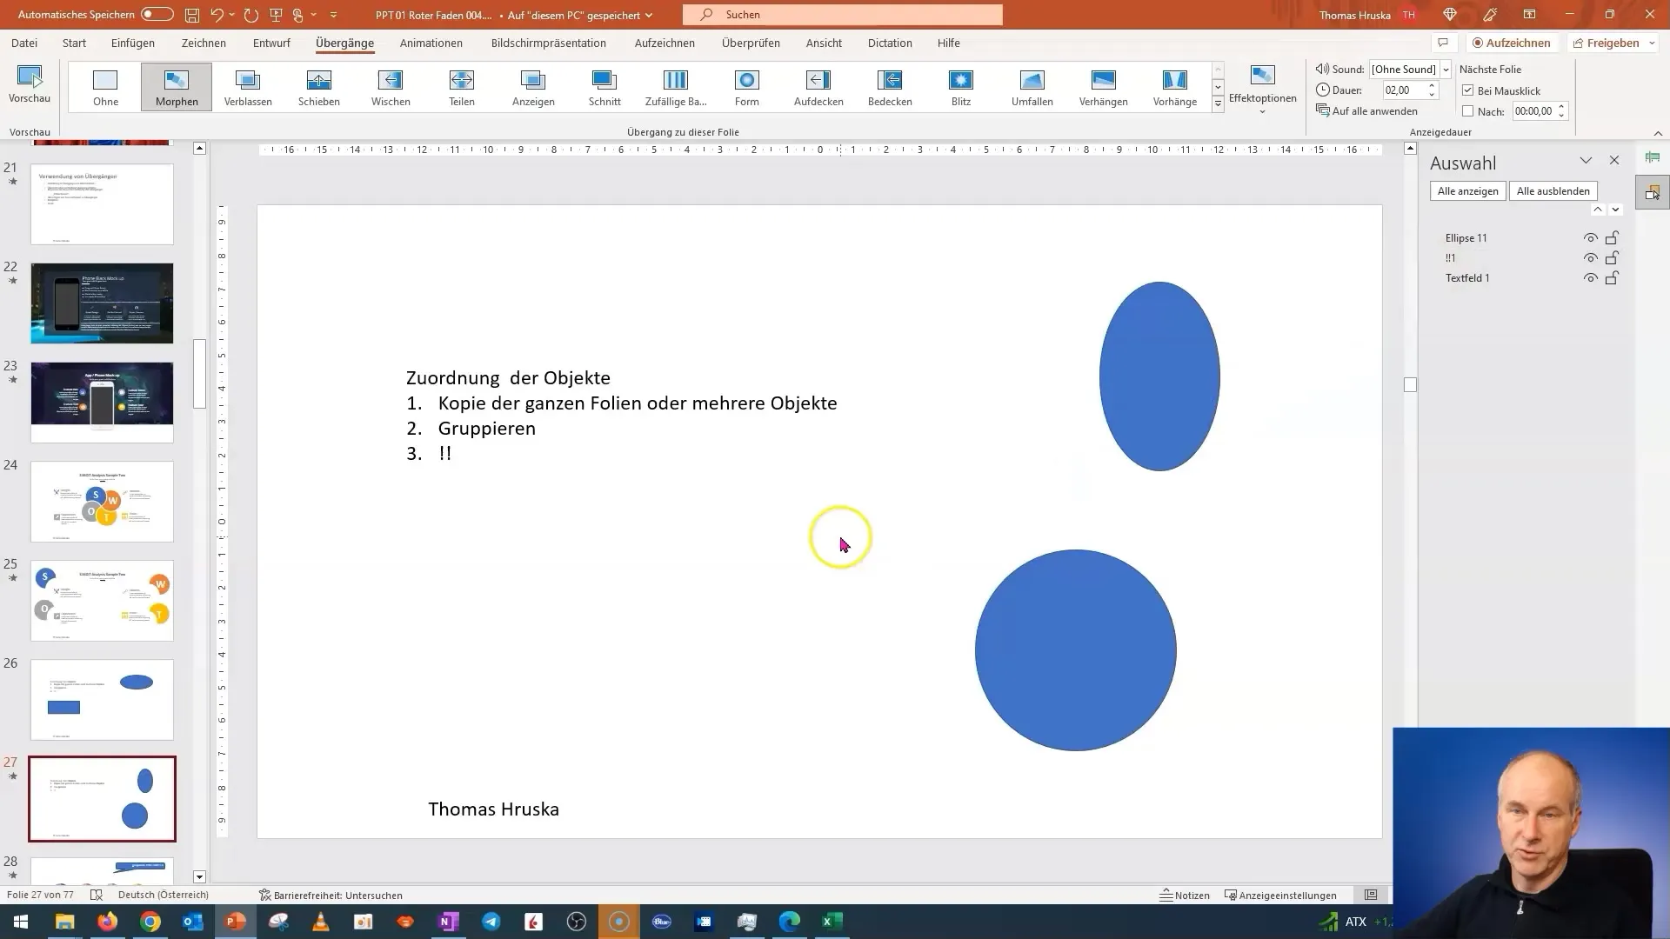Select the Morphen transition
The height and width of the screenshot is (939, 1670).
pyautogui.click(x=177, y=87)
